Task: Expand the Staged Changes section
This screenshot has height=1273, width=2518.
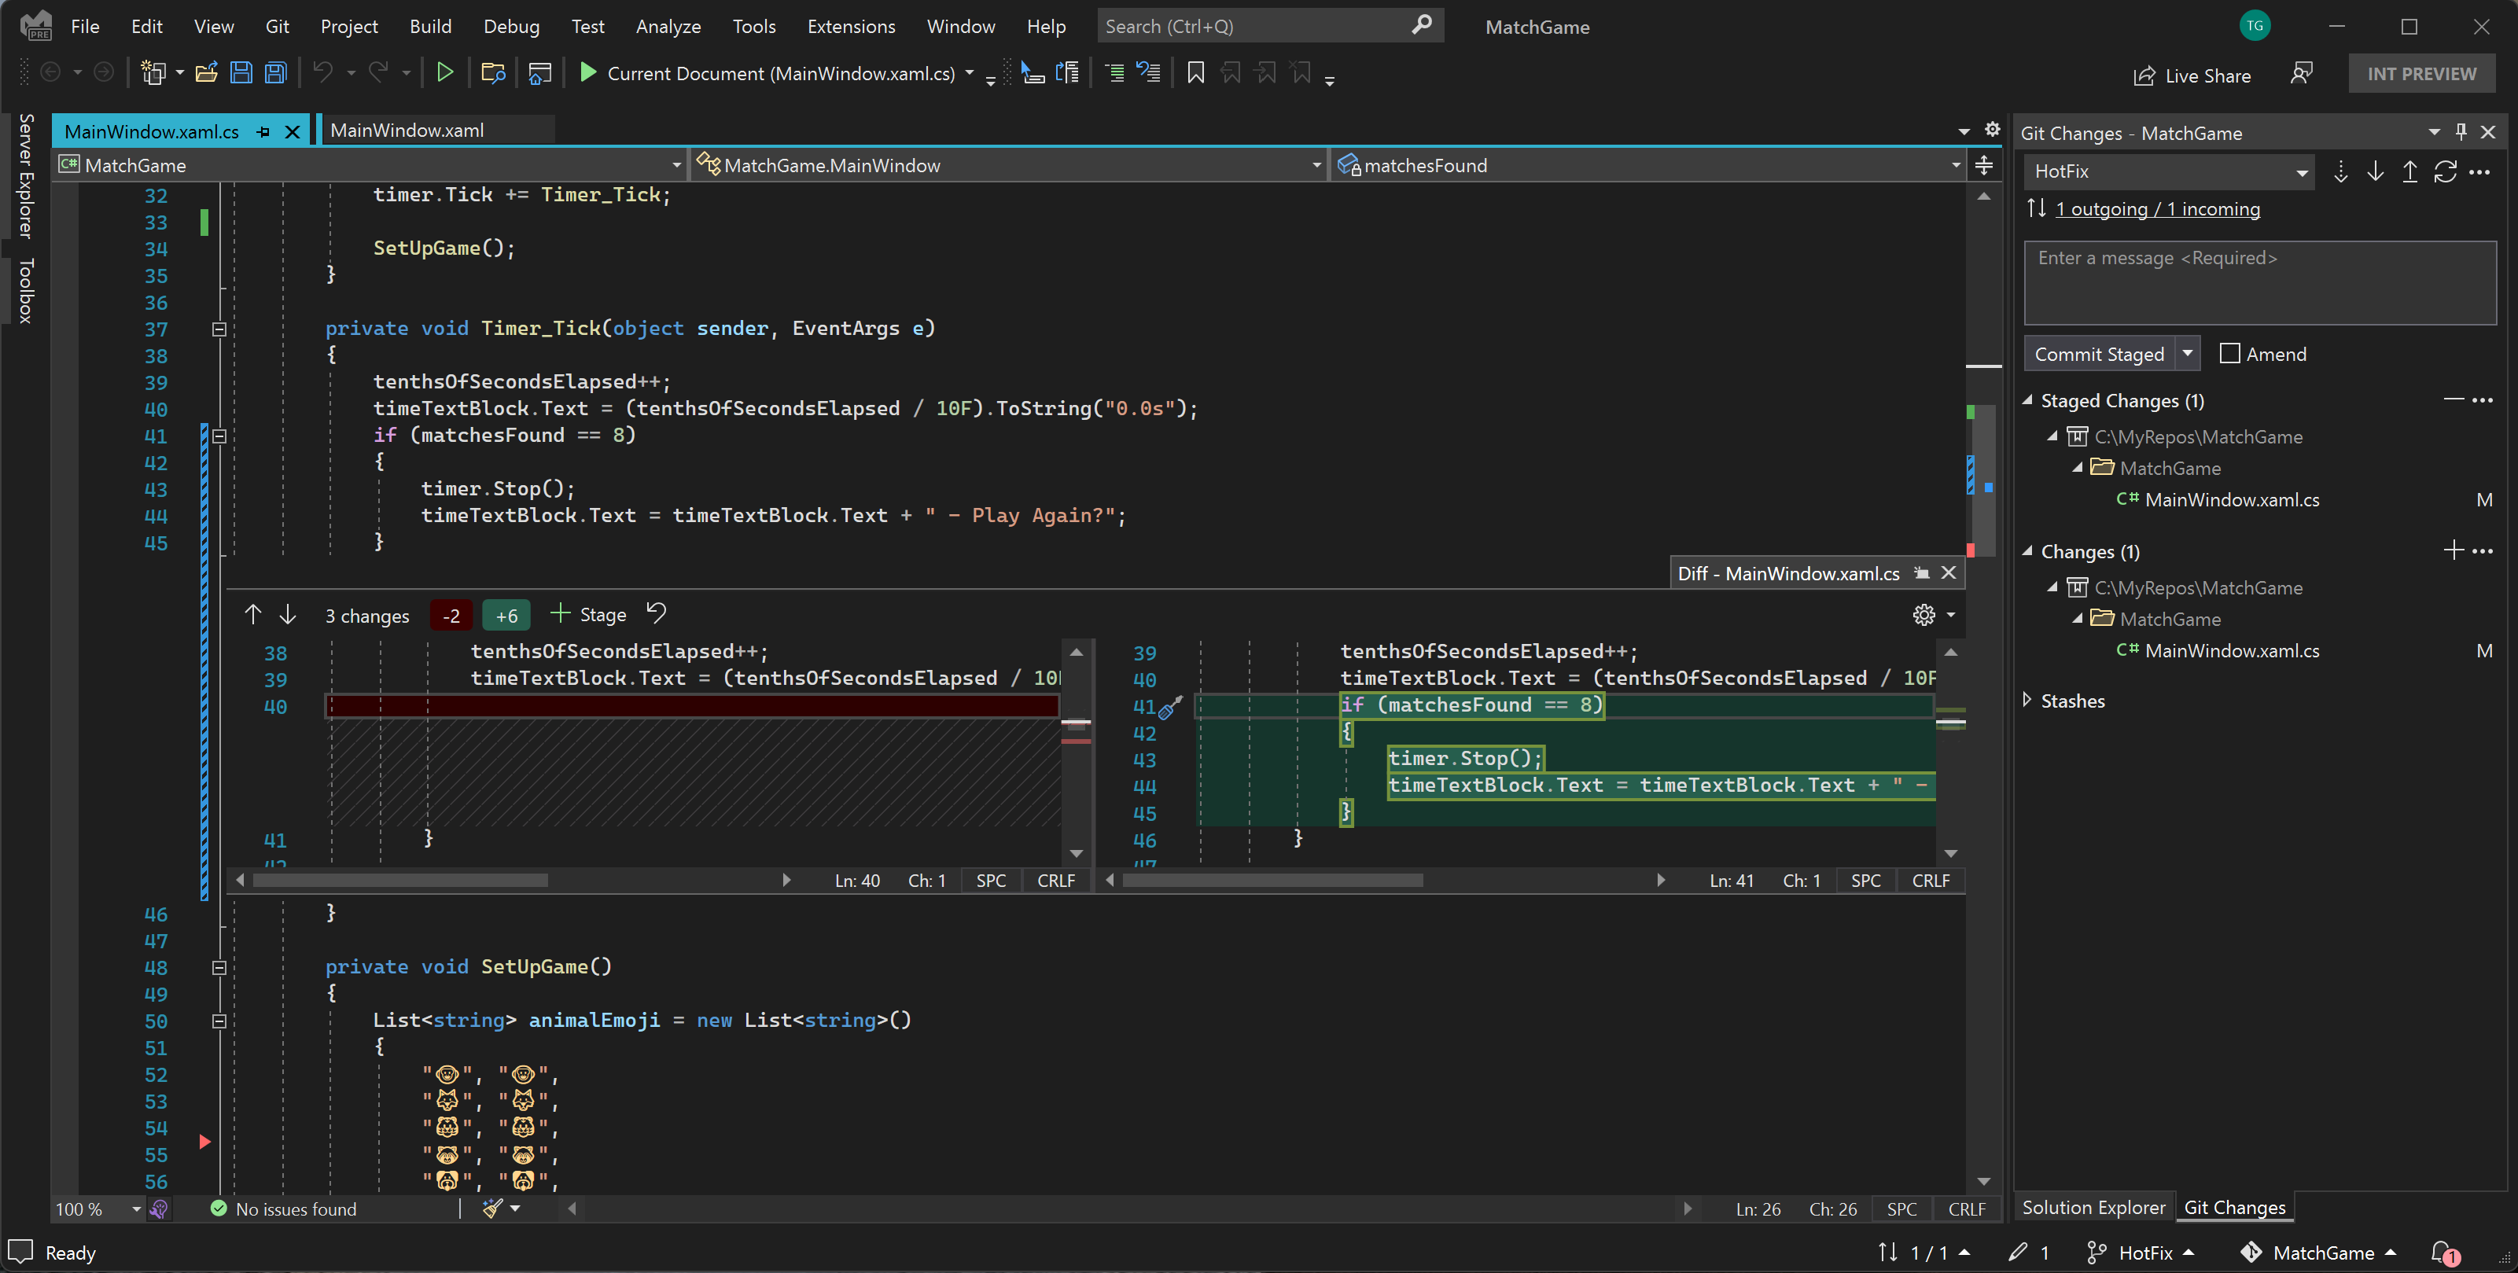Action: 2030,399
